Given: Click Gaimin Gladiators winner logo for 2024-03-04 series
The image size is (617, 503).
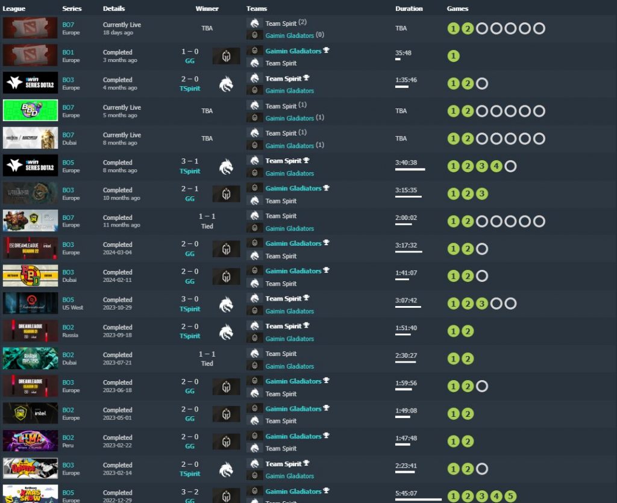Looking at the screenshot, I should tap(226, 249).
